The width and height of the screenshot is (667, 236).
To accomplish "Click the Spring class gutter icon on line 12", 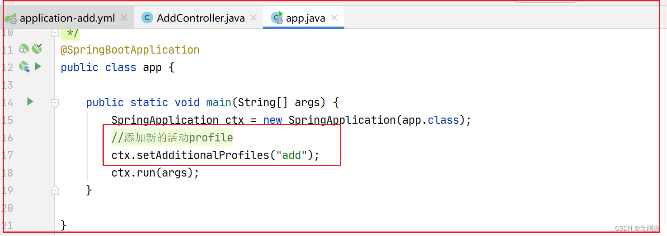I will click(24, 67).
